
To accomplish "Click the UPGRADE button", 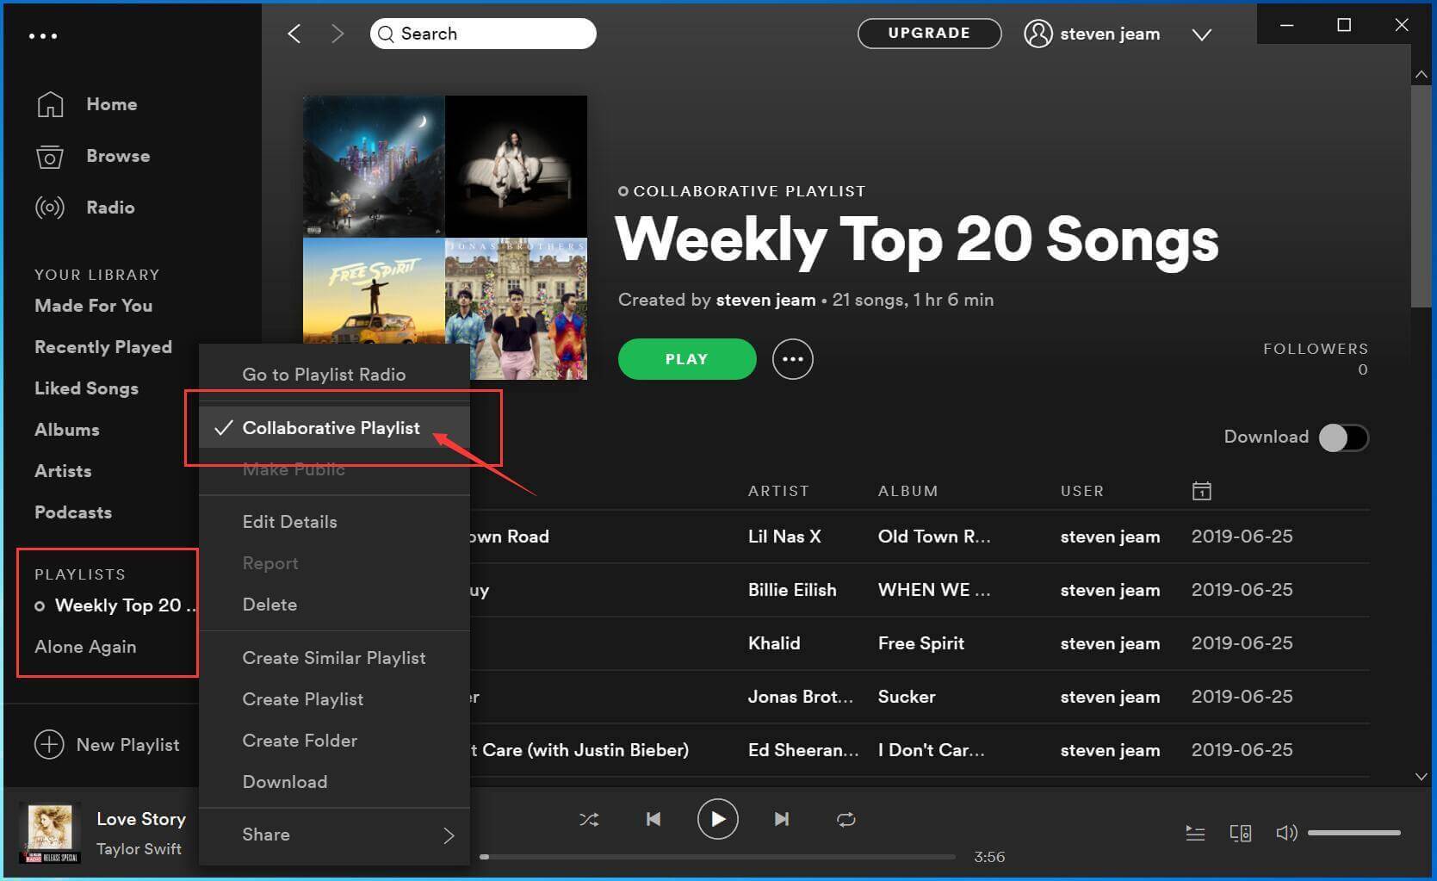I will (x=929, y=34).
